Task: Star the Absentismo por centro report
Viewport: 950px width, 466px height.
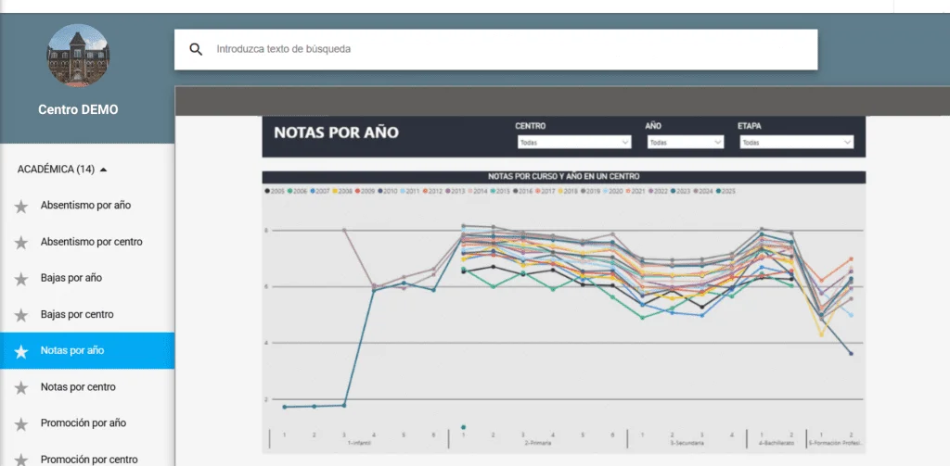Action: [21, 243]
